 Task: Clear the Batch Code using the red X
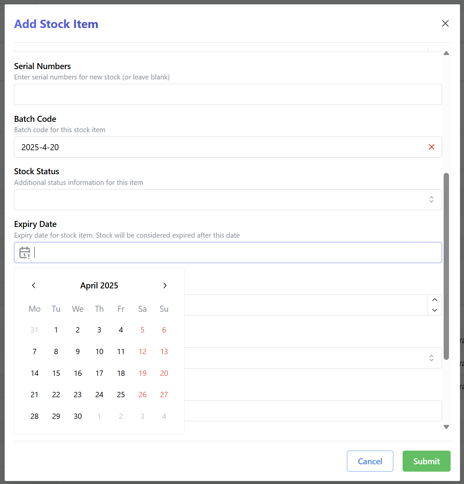432,147
